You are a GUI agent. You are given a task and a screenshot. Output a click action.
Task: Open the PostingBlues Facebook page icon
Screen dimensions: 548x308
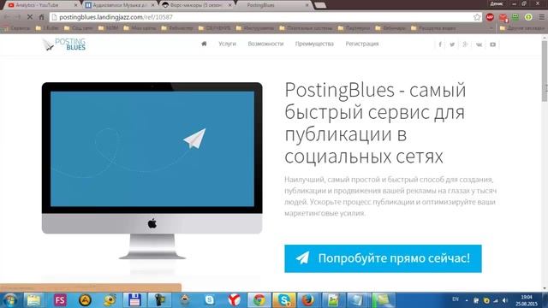click(x=440, y=44)
